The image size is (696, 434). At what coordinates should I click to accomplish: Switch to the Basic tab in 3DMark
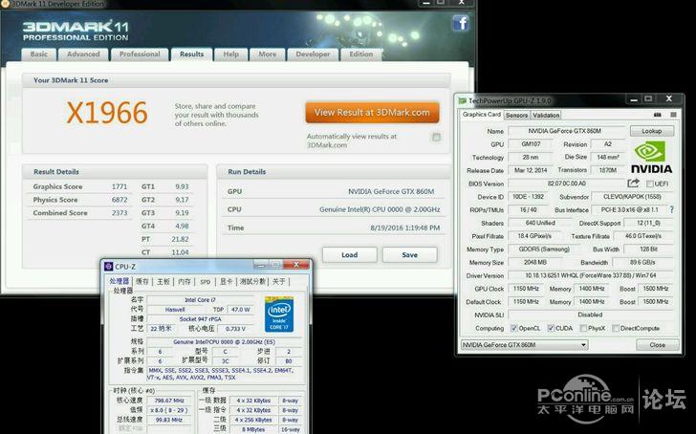39,54
